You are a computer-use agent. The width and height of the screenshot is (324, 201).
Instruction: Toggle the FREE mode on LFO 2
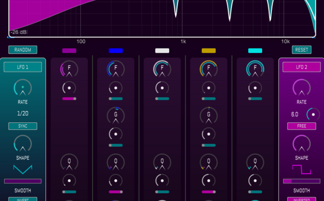[x=302, y=126]
